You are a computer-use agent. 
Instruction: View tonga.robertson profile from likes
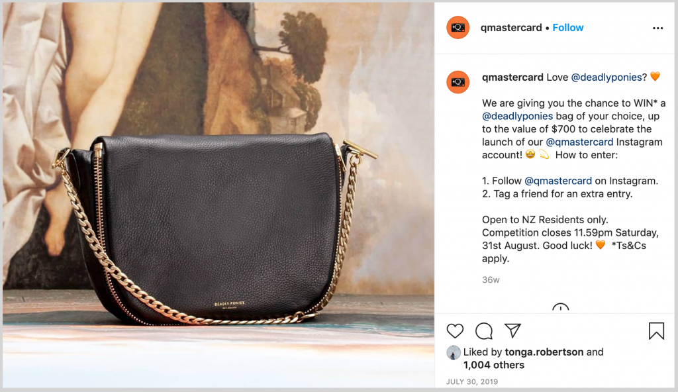[544, 352]
